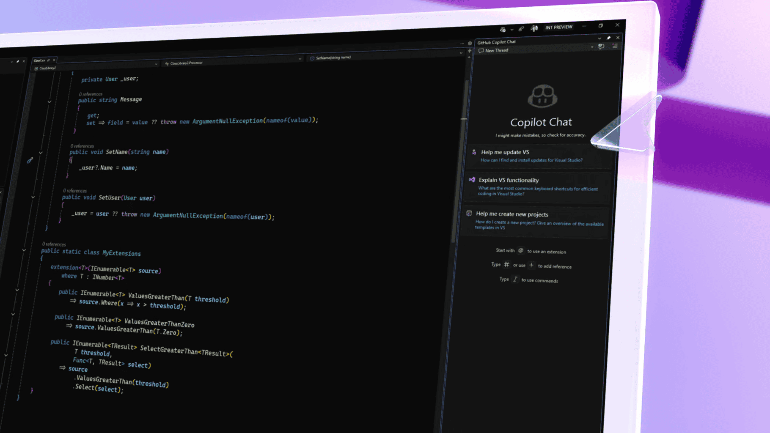Pin the GitHub Copilot Chat panel
Viewport: 770px width, 433px height.
[x=608, y=38]
